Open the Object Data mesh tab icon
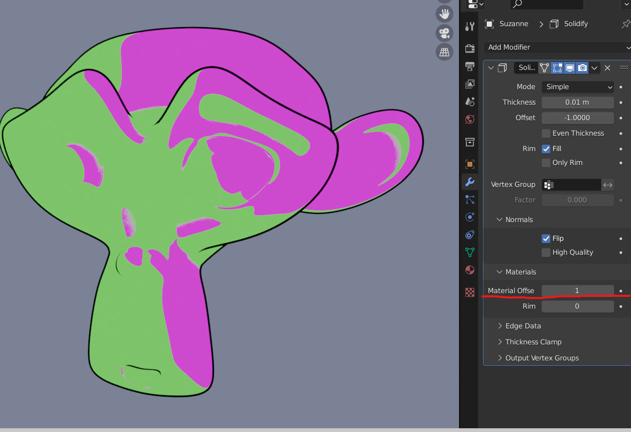Image resolution: width=631 pixels, height=432 pixels. click(x=470, y=252)
